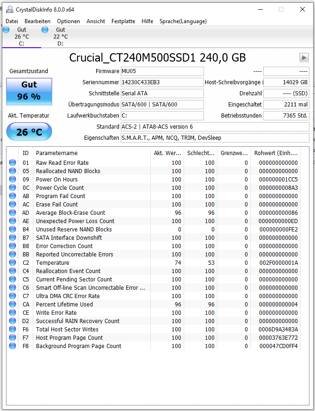Click status orb for Ultra DMA CRC Error Rate
Viewport: 315px width, 411px height.
pos(12,296)
